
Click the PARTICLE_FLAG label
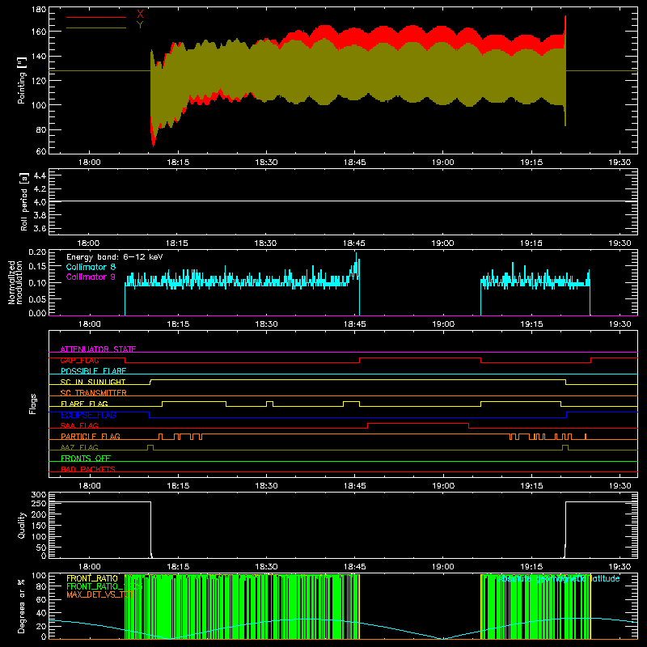[91, 437]
